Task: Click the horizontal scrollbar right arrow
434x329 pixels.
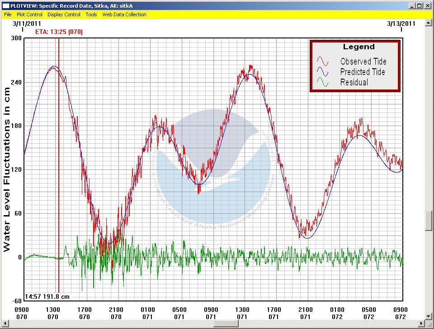Action: coord(421,324)
